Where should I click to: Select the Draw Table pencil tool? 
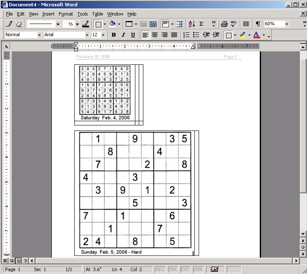pos(10,24)
